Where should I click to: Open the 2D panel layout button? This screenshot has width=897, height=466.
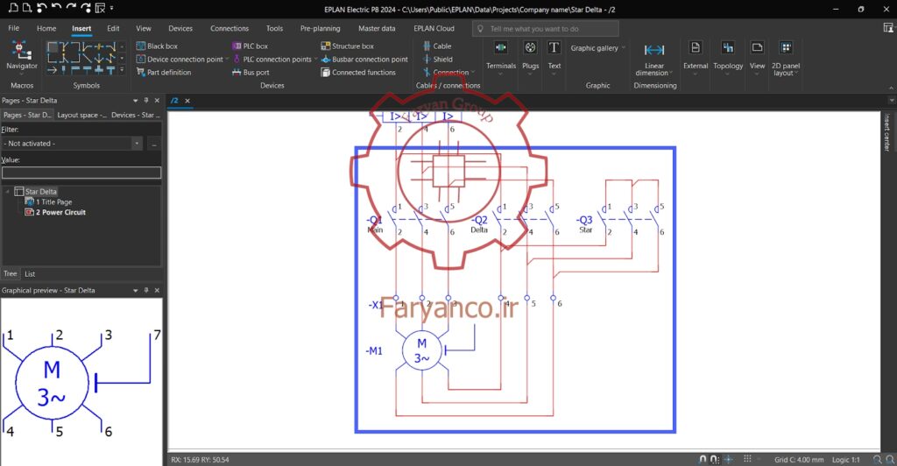[x=786, y=58]
